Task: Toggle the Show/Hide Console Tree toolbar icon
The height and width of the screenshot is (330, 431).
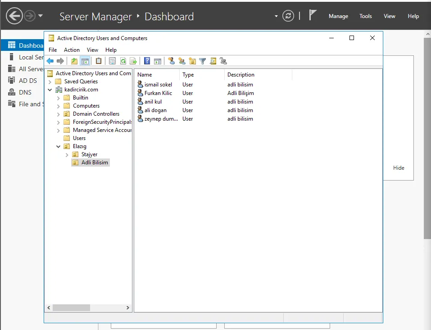Action: click(x=85, y=61)
